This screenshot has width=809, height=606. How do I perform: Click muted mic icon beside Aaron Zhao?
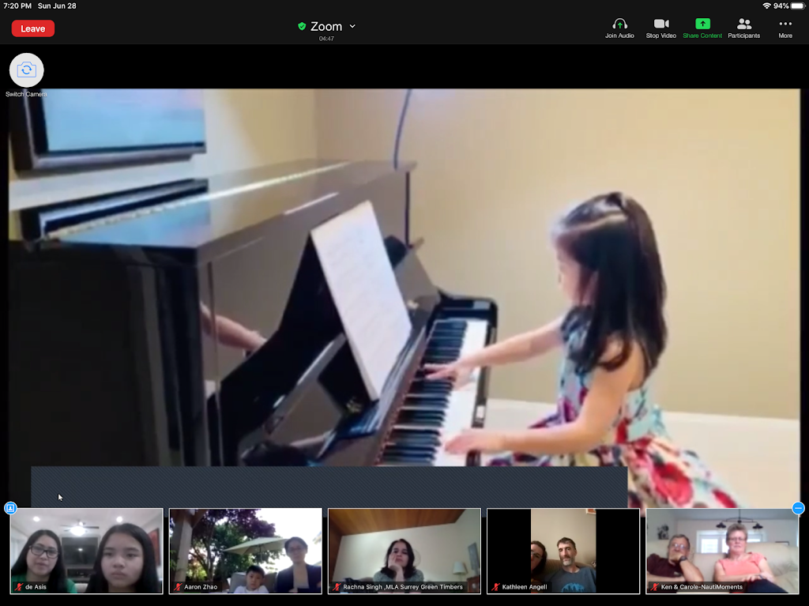(x=178, y=587)
